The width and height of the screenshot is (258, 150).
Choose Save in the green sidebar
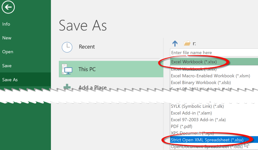(7, 66)
